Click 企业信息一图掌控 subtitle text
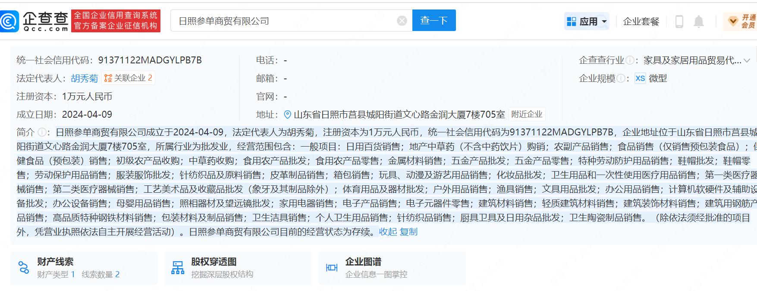This screenshot has height=291, width=757. pyautogui.click(x=376, y=275)
